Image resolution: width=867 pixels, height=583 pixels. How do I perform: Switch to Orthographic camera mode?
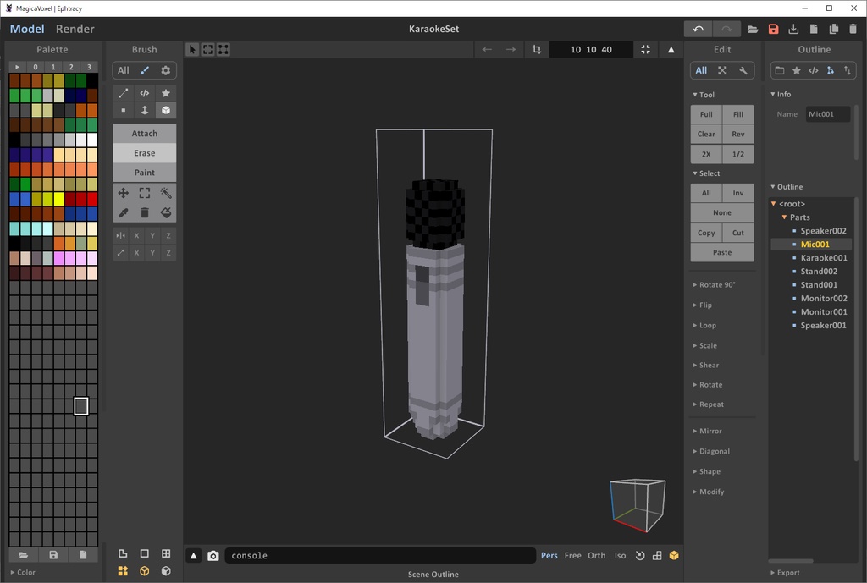(x=597, y=555)
